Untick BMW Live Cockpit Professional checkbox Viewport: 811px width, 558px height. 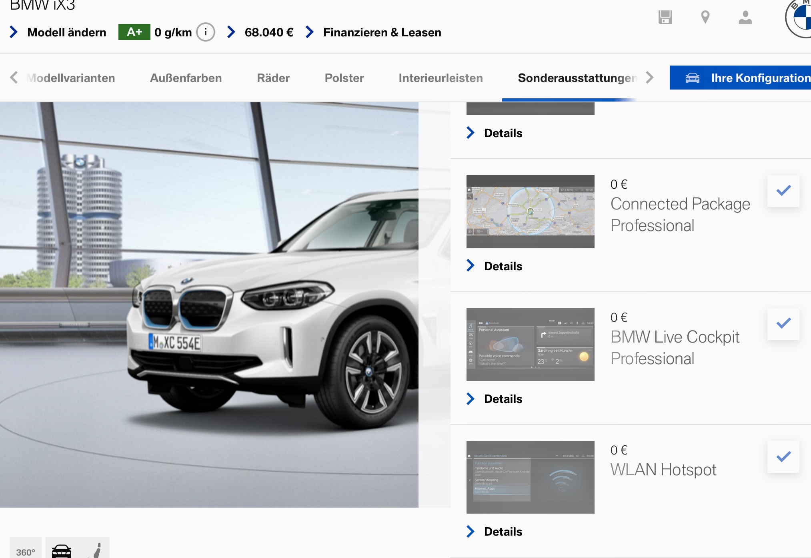pos(783,324)
